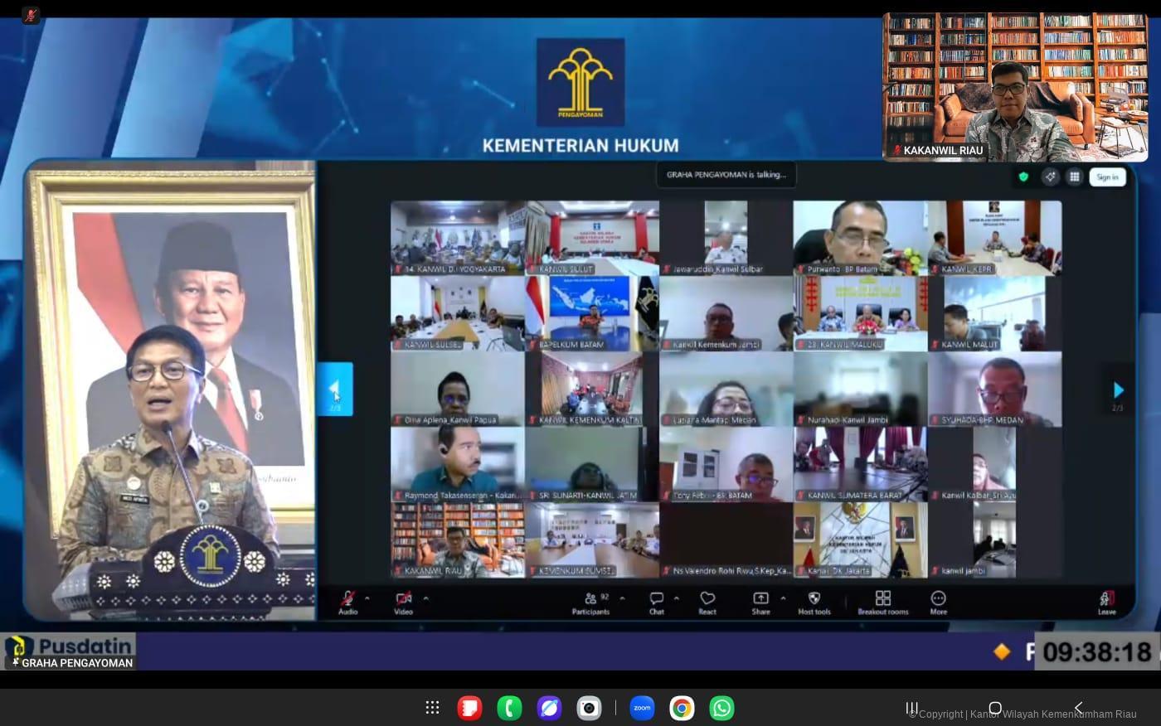The height and width of the screenshot is (726, 1161).
Task: Open Host tools shield icon
Action: point(814,602)
